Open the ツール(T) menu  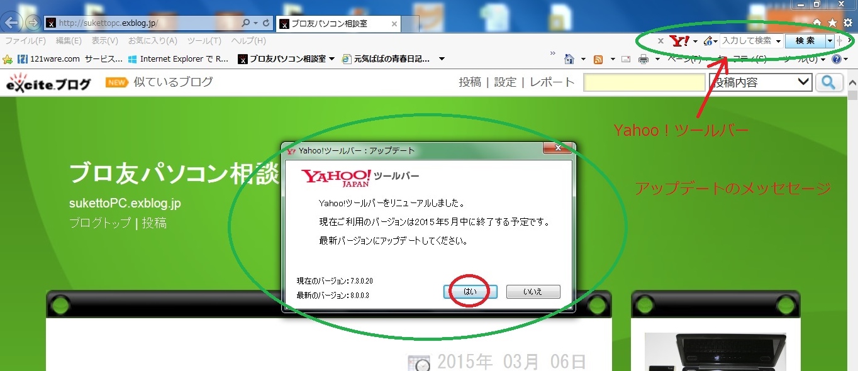point(204,41)
